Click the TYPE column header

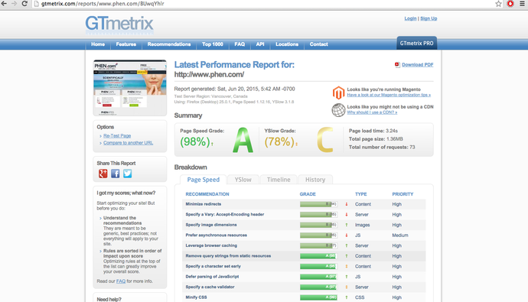[360, 194]
